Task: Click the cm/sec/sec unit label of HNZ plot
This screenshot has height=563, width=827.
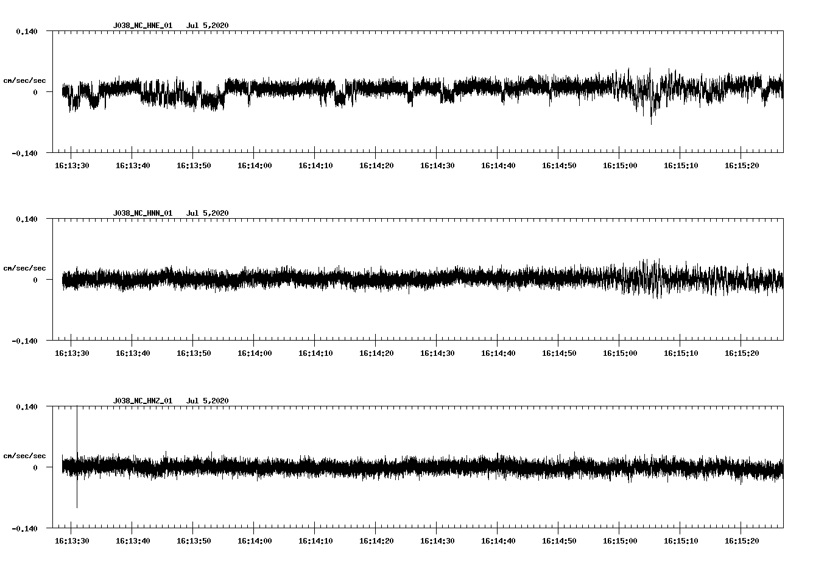Action: click(x=24, y=456)
